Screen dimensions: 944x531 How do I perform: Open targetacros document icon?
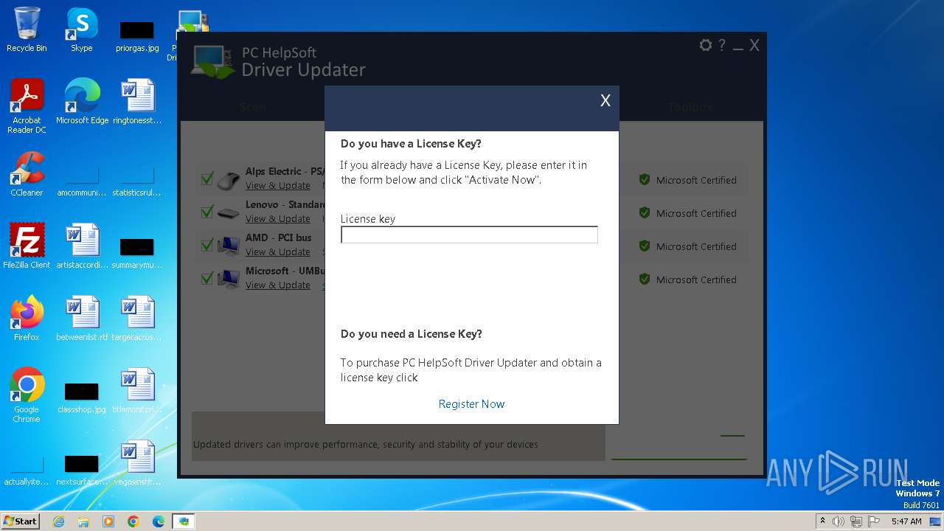(x=137, y=319)
